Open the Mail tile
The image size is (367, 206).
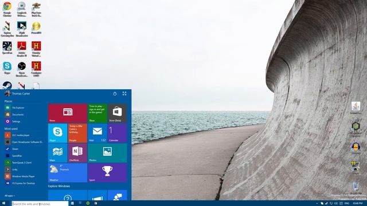click(x=97, y=133)
